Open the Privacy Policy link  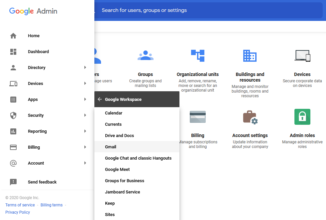[x=18, y=212]
